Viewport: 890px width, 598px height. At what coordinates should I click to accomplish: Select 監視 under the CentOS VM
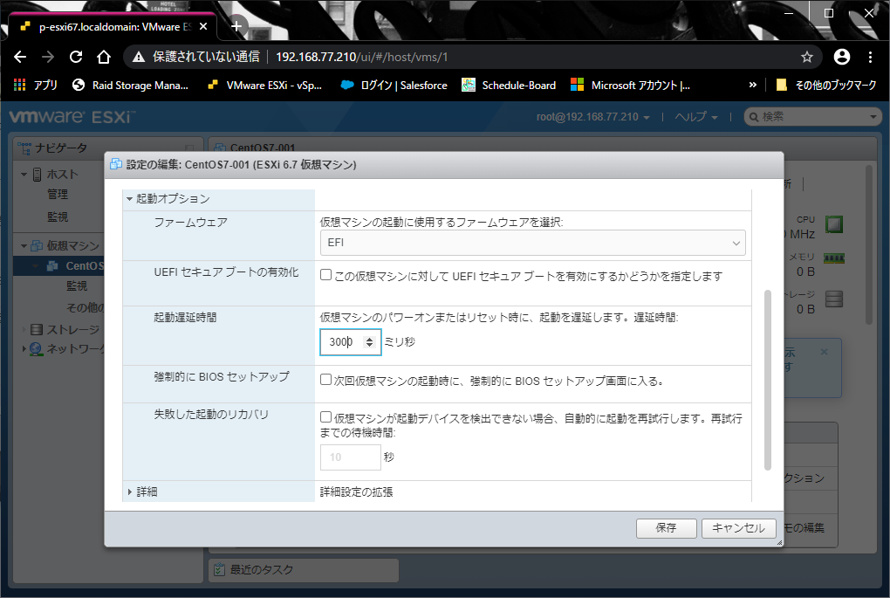click(77, 286)
